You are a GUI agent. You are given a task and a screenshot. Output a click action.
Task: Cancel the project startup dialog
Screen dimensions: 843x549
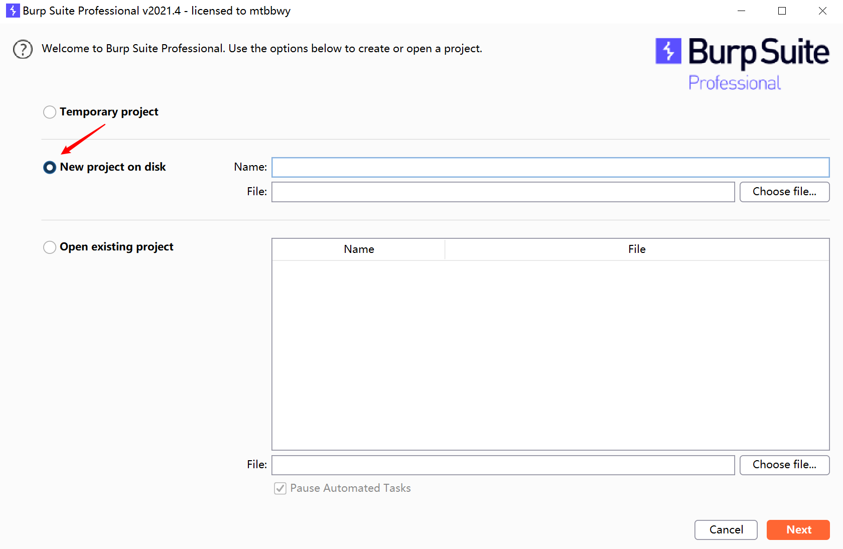726,530
